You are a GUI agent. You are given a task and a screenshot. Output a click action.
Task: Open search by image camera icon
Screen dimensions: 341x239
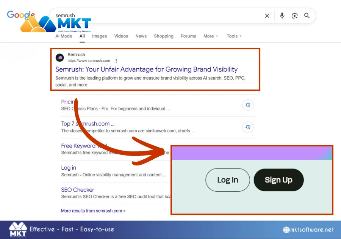tap(294, 16)
